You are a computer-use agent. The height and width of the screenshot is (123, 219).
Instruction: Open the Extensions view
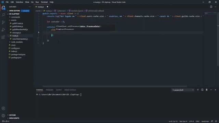3,37
